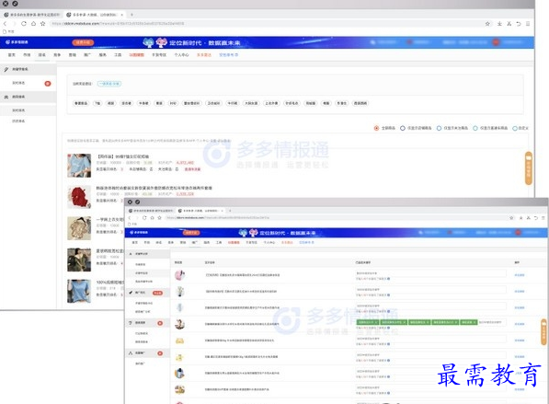Open the red clothing product thumbnail

[x=79, y=197]
